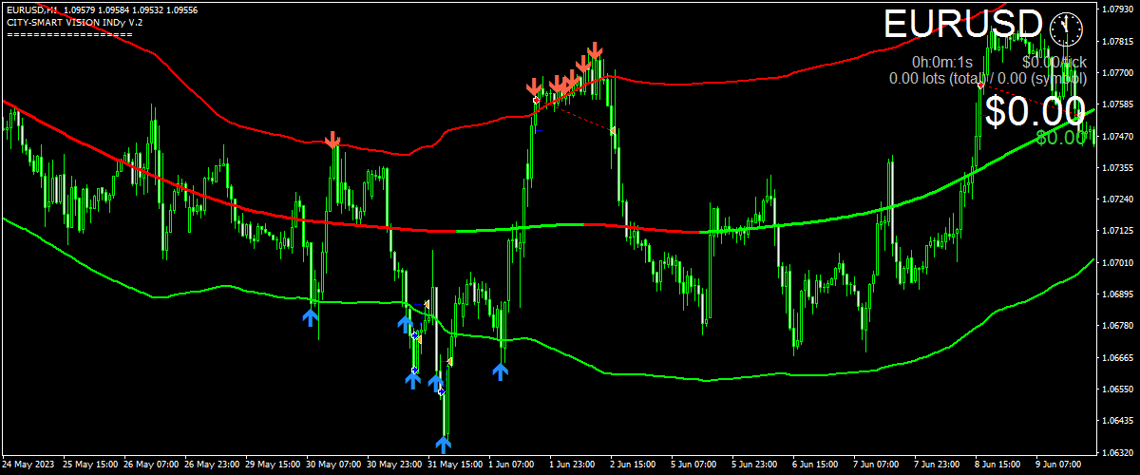Viewport: 1140px width, 475px height.
Task: Click the 31 May 15:00 time label
Action: (x=456, y=466)
